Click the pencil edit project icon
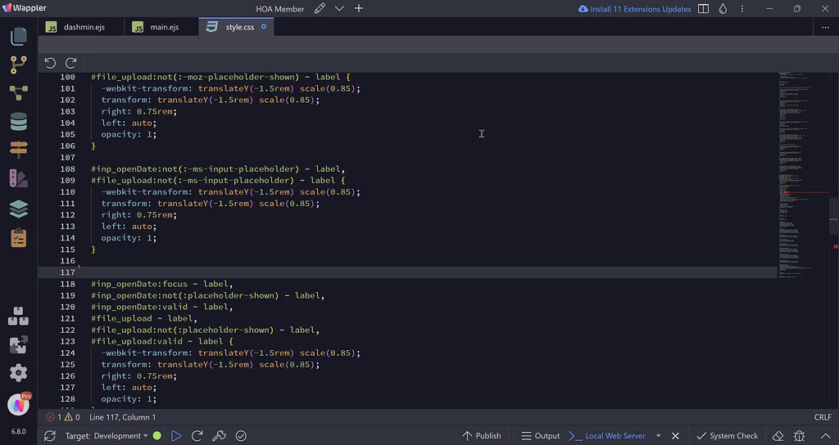Screen dimensions: 839x445 point(320,8)
